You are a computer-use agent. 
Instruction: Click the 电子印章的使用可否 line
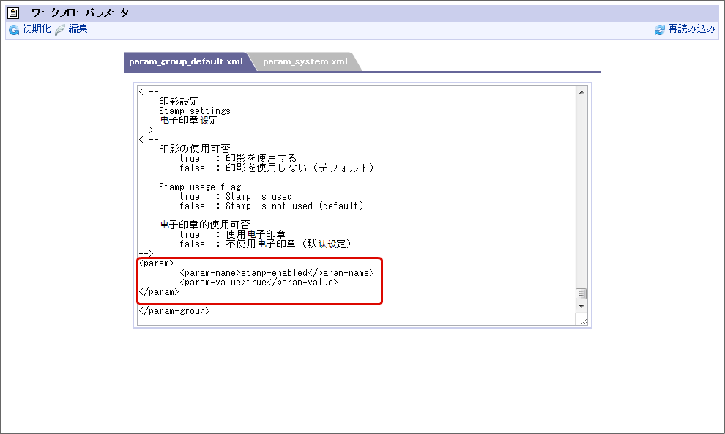coord(205,225)
